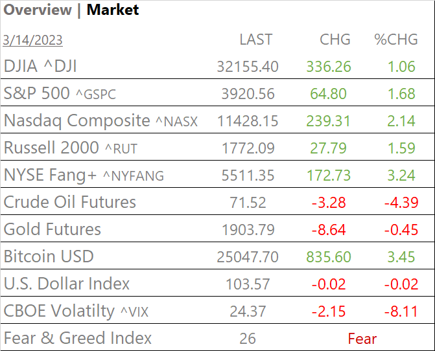The width and height of the screenshot is (435, 351).
Task: Click Bitcoin's last price 25047.70
Action: point(248,257)
